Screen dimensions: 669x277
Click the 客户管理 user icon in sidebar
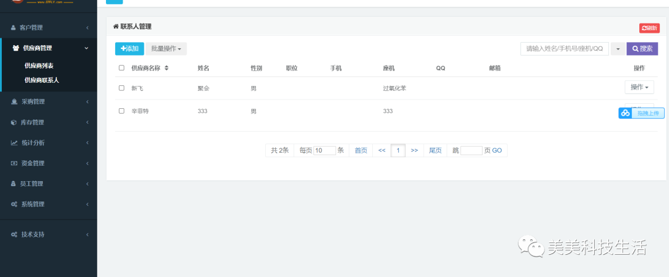13,28
